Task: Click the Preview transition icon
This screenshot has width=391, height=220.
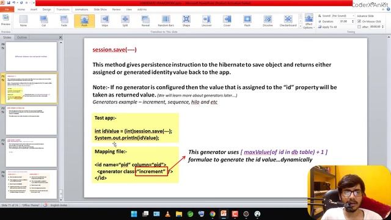Action: pos(5,20)
